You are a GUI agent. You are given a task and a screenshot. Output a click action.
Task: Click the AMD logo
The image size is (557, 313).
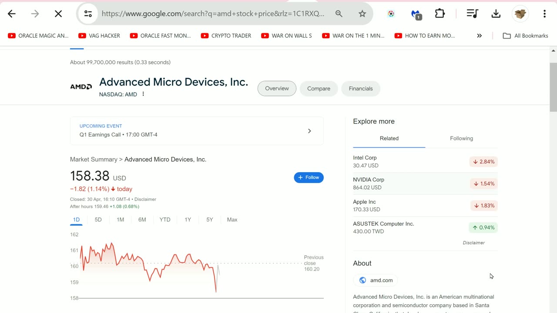click(81, 87)
